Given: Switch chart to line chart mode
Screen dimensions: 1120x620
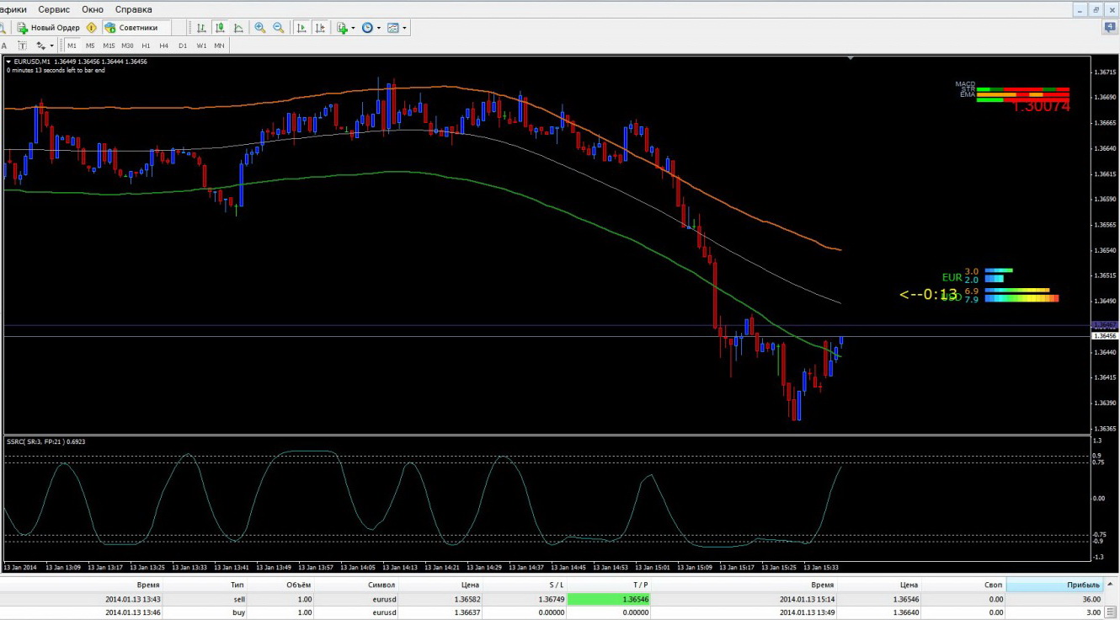Looking at the screenshot, I should (238, 28).
